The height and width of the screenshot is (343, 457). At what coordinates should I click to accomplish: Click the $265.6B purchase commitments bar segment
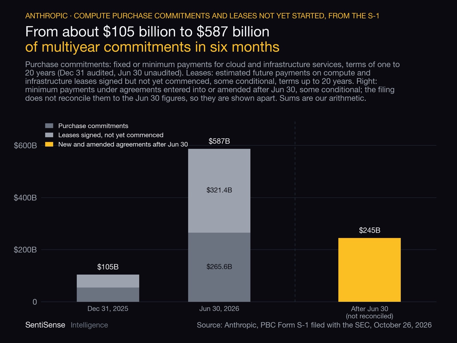tap(219, 267)
